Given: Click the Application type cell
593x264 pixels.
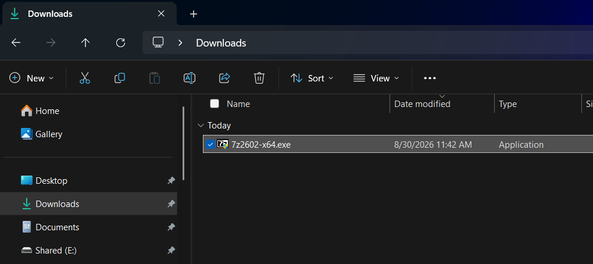Looking at the screenshot, I should pos(521,144).
